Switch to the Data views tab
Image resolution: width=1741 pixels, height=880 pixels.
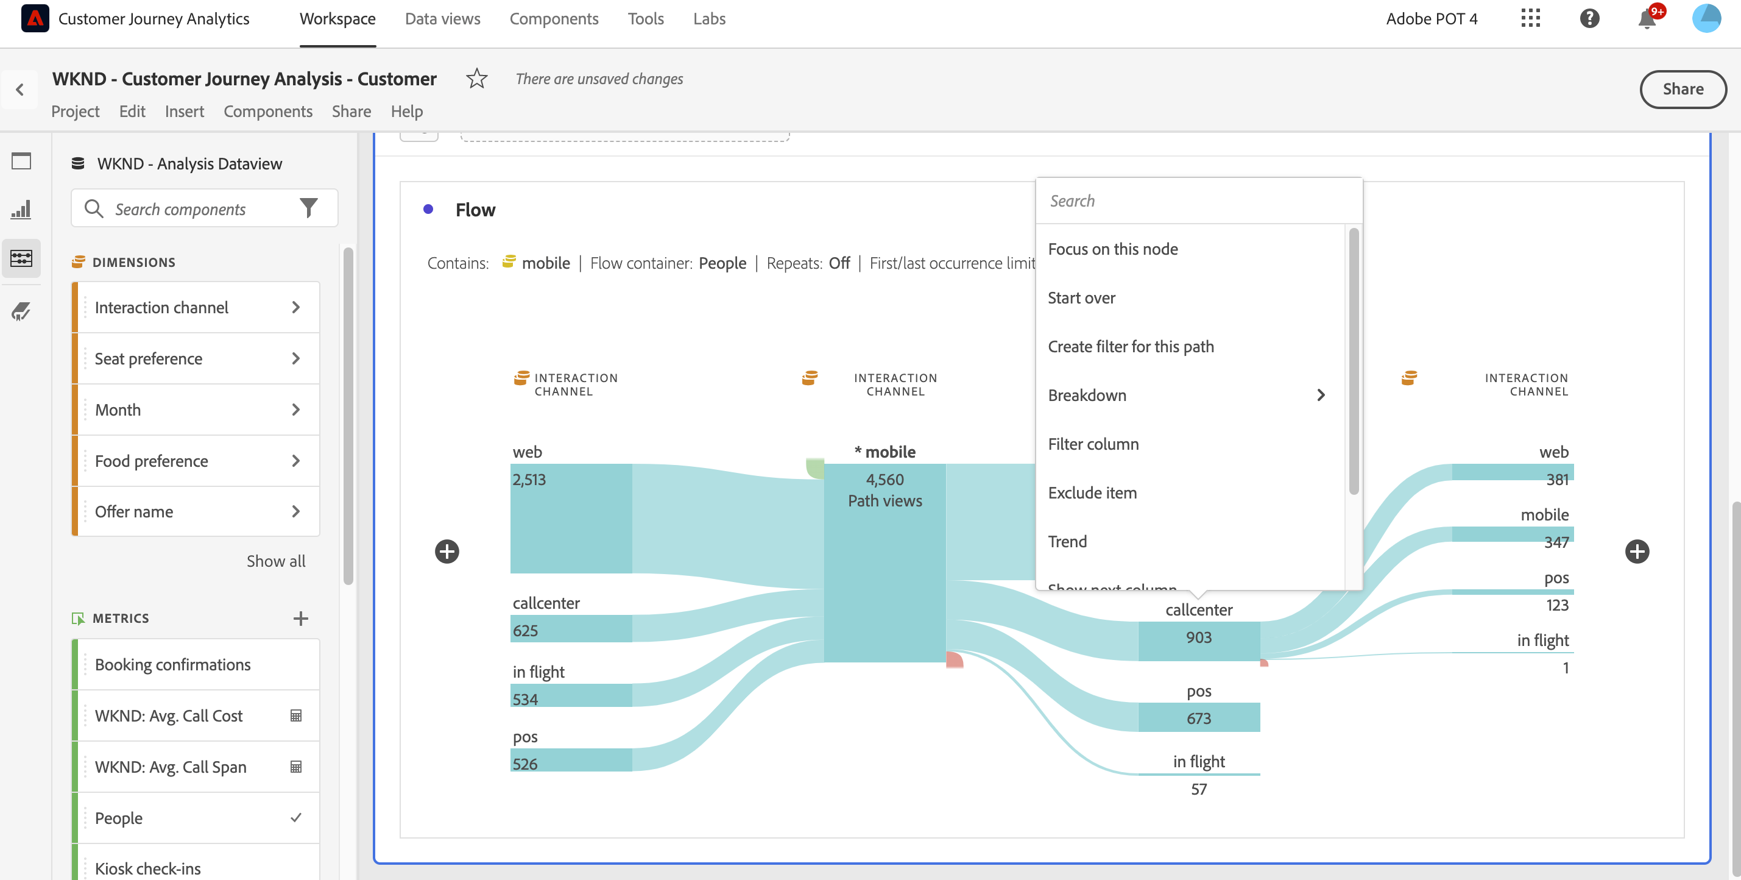(x=442, y=19)
